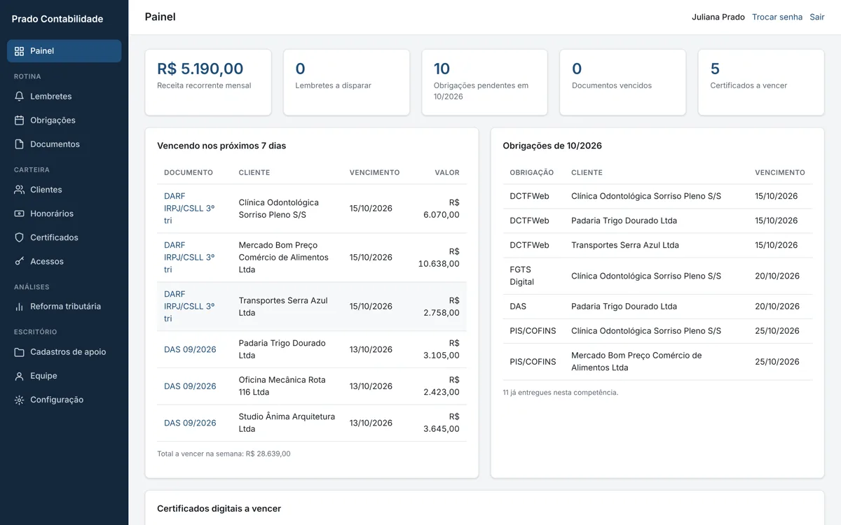The height and width of the screenshot is (525, 841).
Task: Click DCTFWeb row for Transportes Serra Azul
Action: coord(657,245)
